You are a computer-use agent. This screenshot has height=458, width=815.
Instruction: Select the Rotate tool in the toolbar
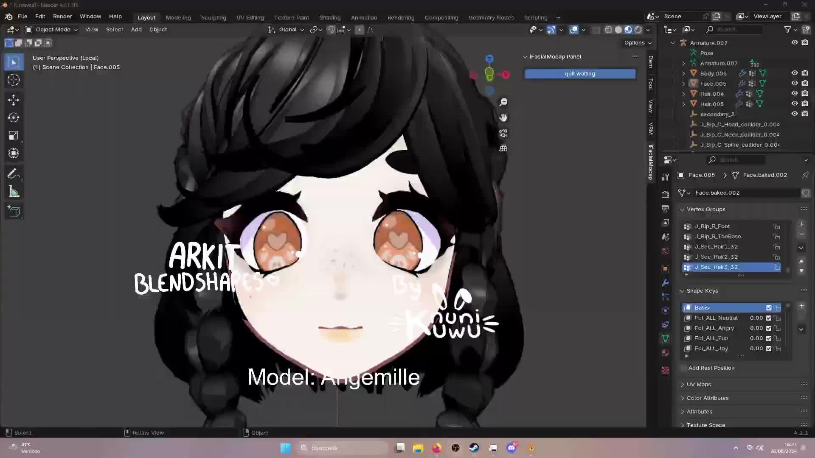(x=14, y=117)
